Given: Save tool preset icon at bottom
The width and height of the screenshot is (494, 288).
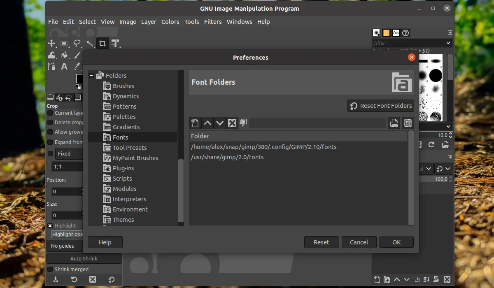Looking at the screenshot, I should click(56, 279).
